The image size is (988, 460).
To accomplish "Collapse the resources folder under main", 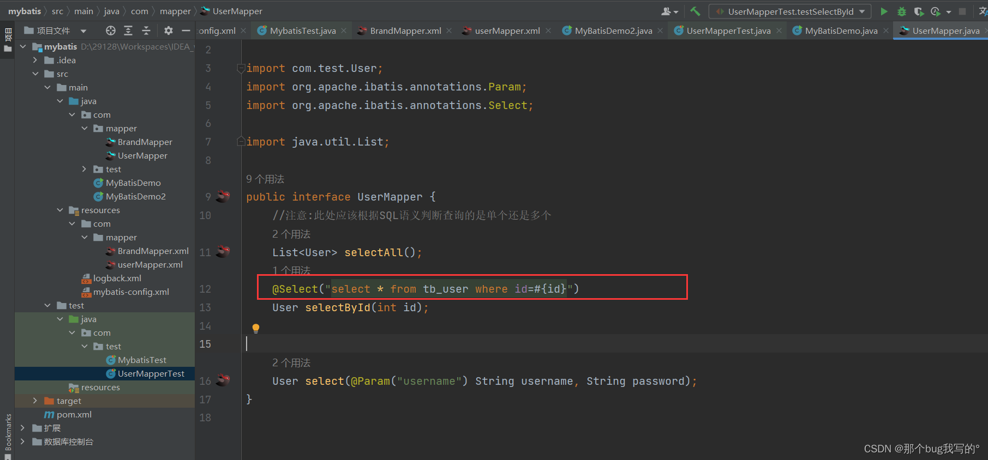I will tap(59, 210).
